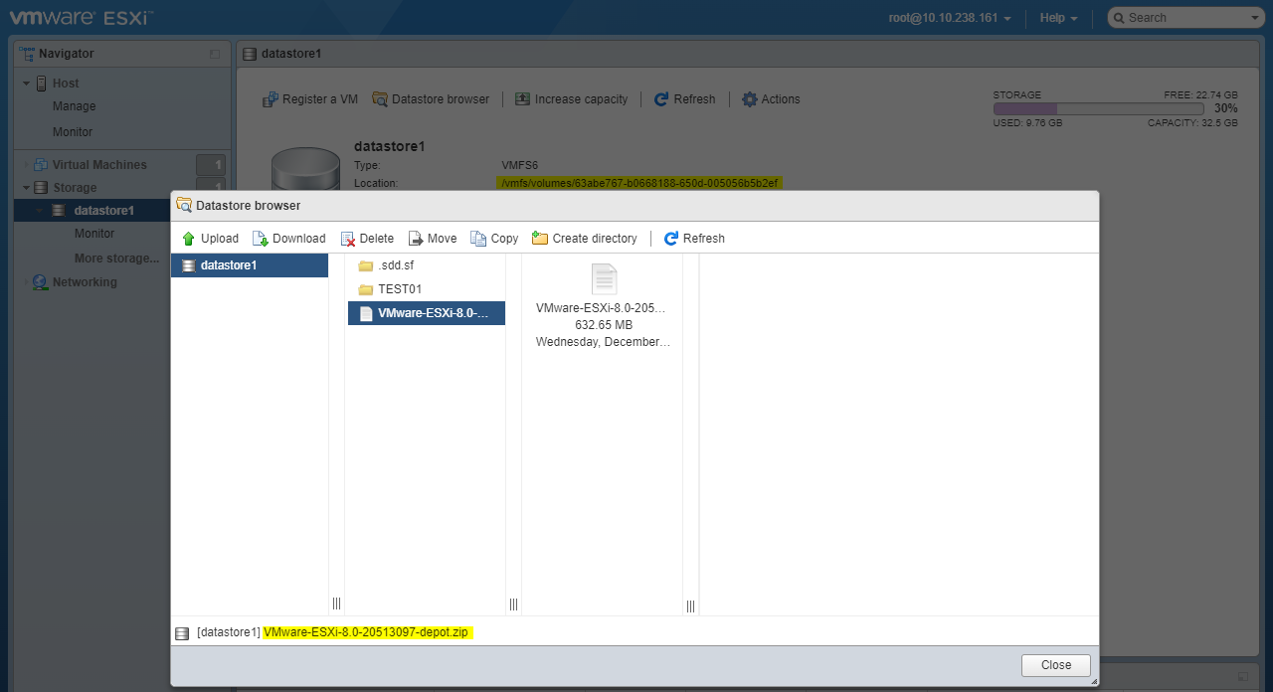The image size is (1273, 692).
Task: Open the Register a VM option
Action: [x=309, y=99]
